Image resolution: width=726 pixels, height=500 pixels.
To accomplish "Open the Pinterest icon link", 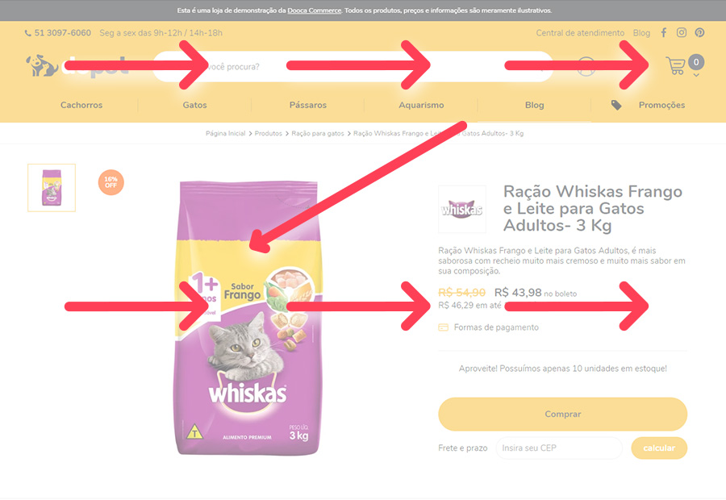I will coord(699,32).
